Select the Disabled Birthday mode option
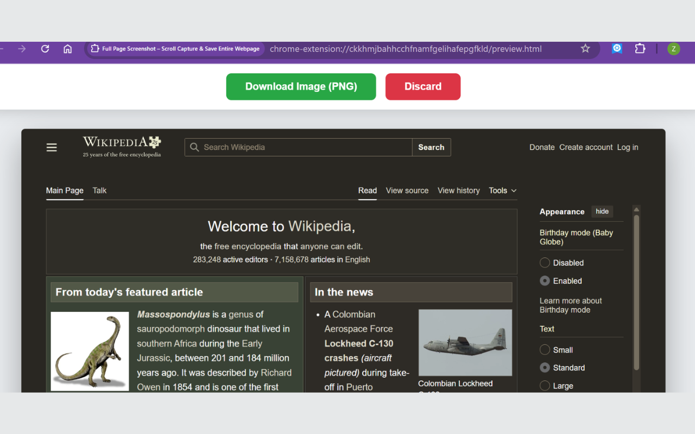The width and height of the screenshot is (695, 434). [545, 263]
